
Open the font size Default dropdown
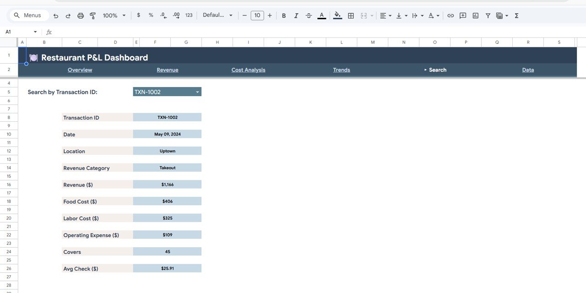(217, 15)
